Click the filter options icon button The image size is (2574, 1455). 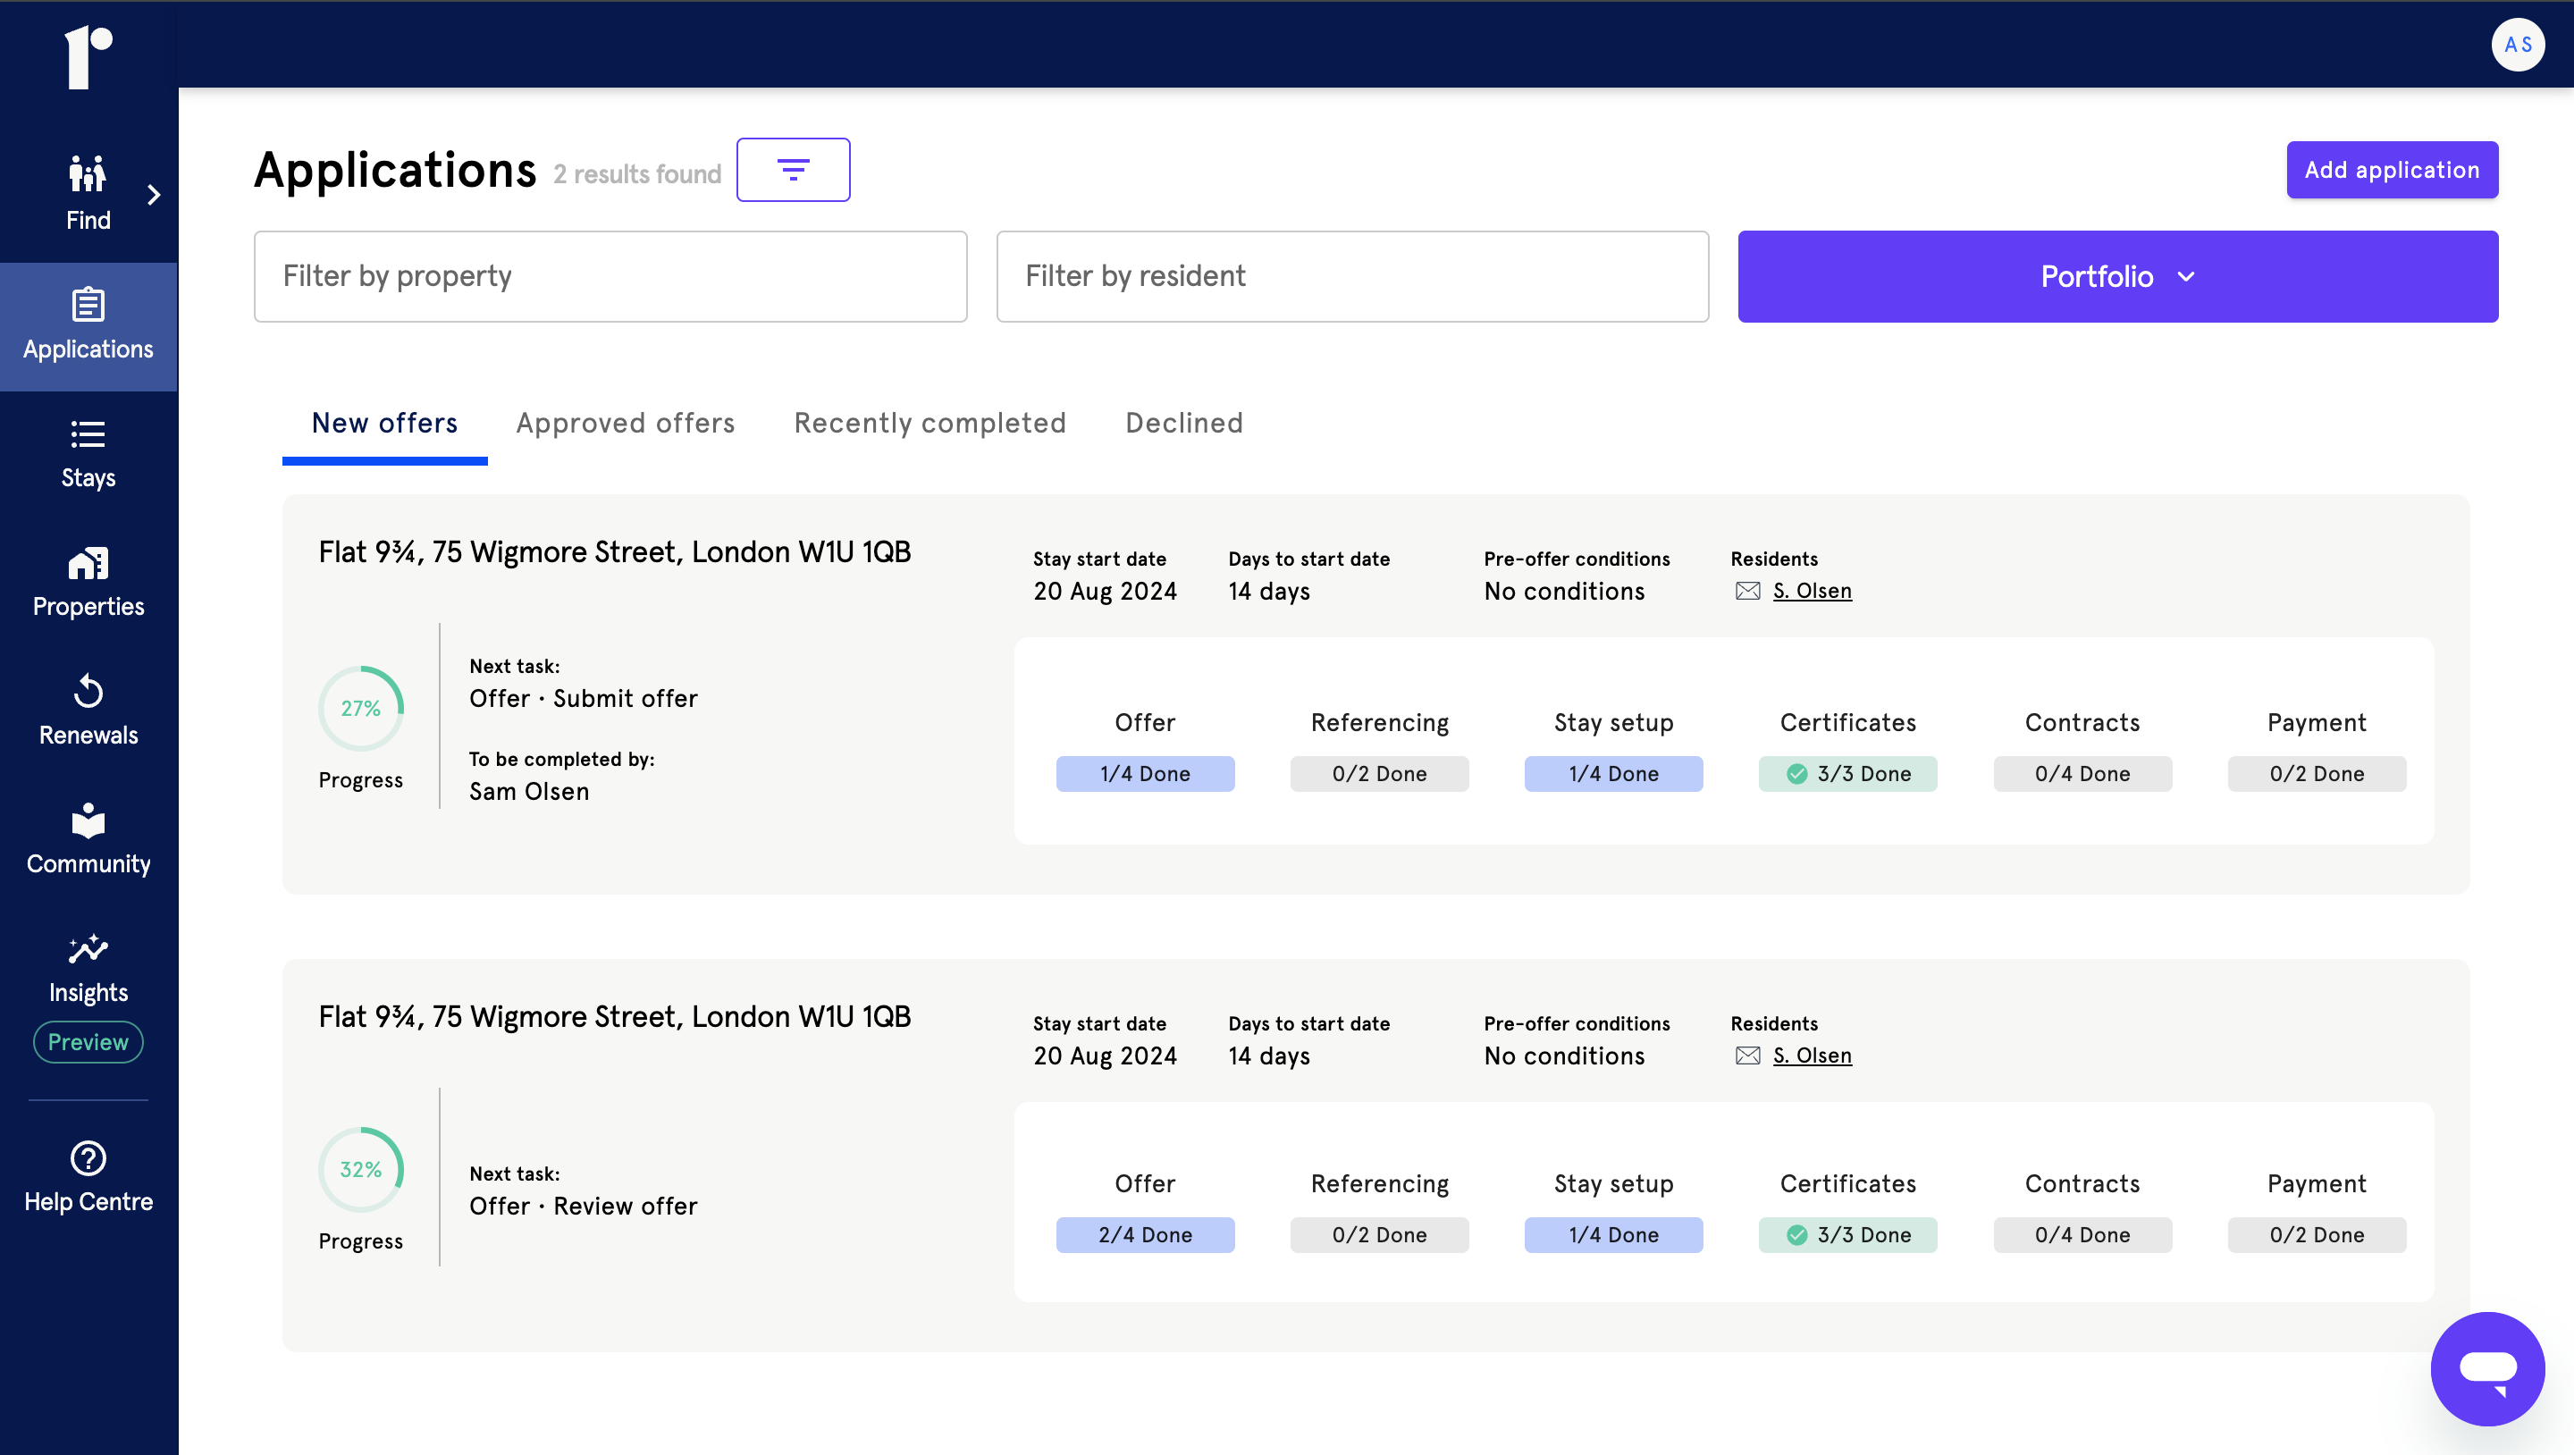(x=793, y=170)
